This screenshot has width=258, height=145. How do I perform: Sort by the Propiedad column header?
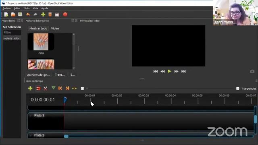8,39
